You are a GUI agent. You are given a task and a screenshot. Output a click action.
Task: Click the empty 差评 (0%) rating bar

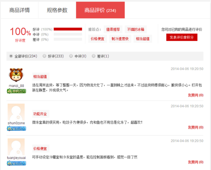pos(68,39)
